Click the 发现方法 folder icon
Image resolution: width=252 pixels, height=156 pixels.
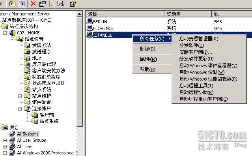(27, 45)
